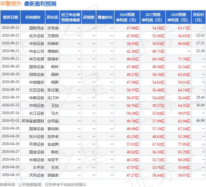
Task: Click the 最新盈利预测 heading
Action: click(40, 4)
